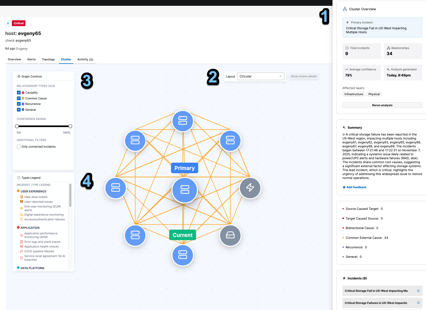Screen dimensions: 426x310
Task: Click the Rerun analysis button
Action: pos(382,105)
